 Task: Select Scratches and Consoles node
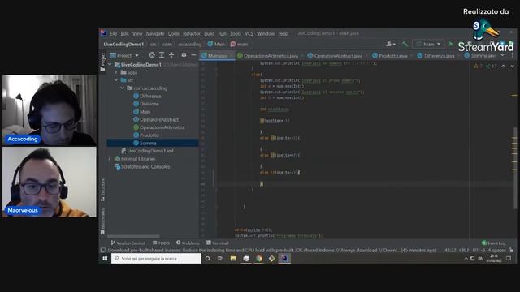tap(142, 166)
